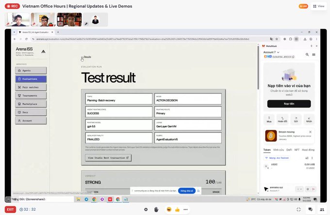Disconnect arenaiss.xyz with the red icon

click(x=313, y=189)
